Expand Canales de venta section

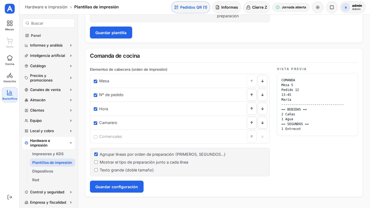(x=48, y=90)
